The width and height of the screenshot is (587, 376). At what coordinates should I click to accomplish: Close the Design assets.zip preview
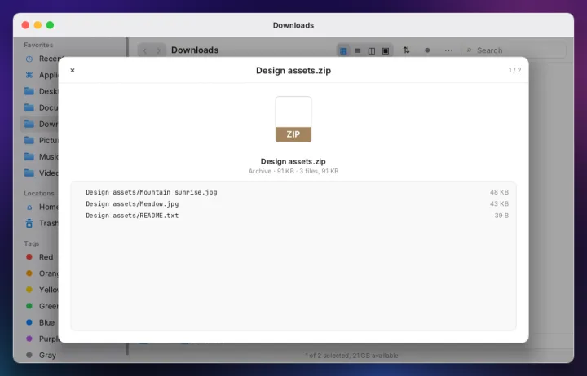[73, 70]
